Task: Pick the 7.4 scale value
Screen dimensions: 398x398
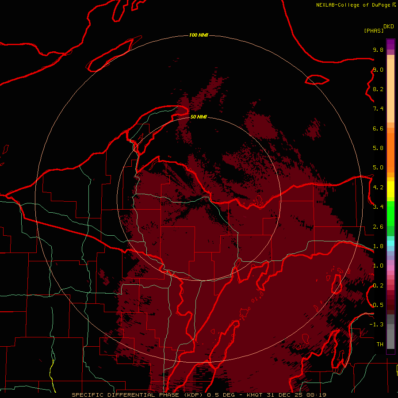Action: tap(378, 109)
